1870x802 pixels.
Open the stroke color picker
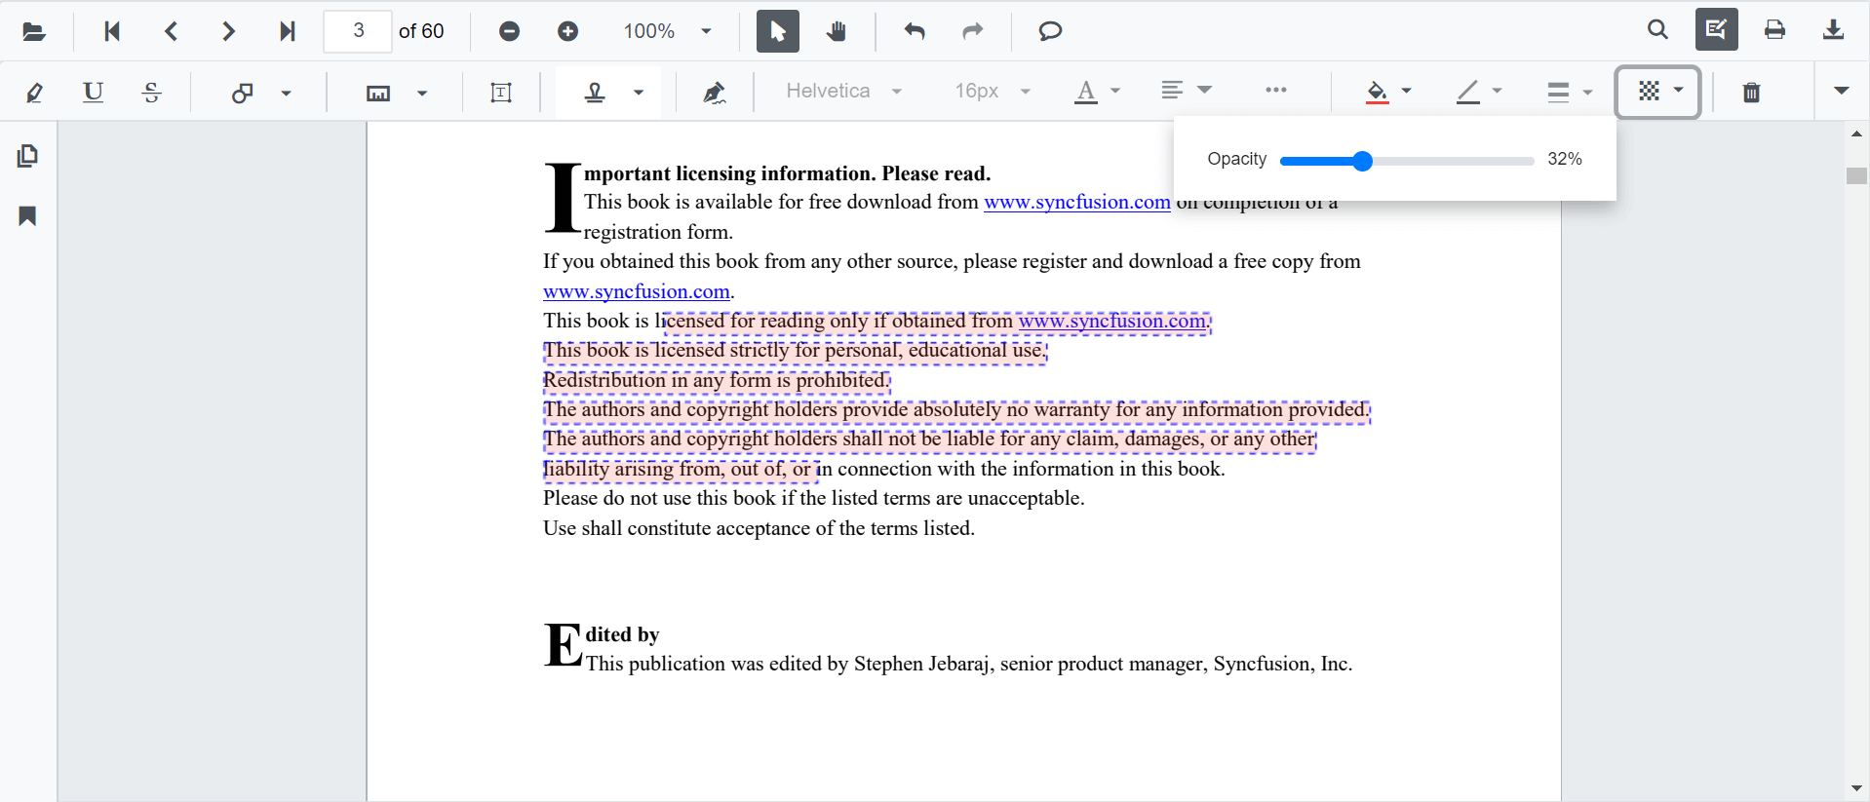tap(1479, 92)
